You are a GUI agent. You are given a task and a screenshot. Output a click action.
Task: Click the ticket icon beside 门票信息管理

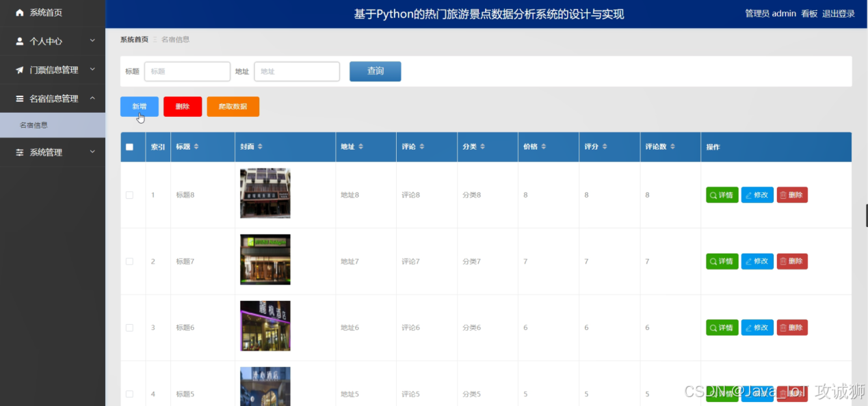[20, 70]
